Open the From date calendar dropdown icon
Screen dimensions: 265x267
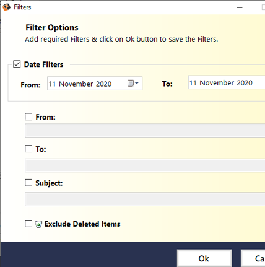point(133,83)
